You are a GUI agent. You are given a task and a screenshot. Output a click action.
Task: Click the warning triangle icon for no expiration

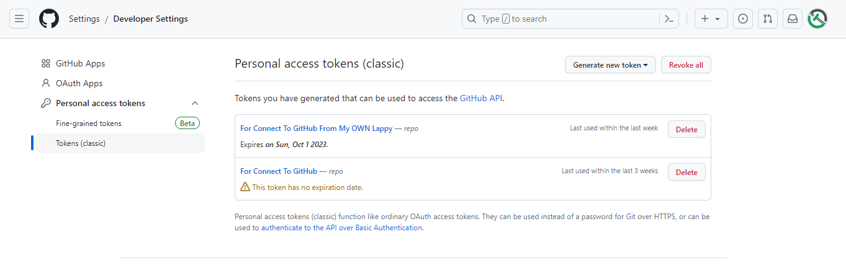pyautogui.click(x=245, y=187)
